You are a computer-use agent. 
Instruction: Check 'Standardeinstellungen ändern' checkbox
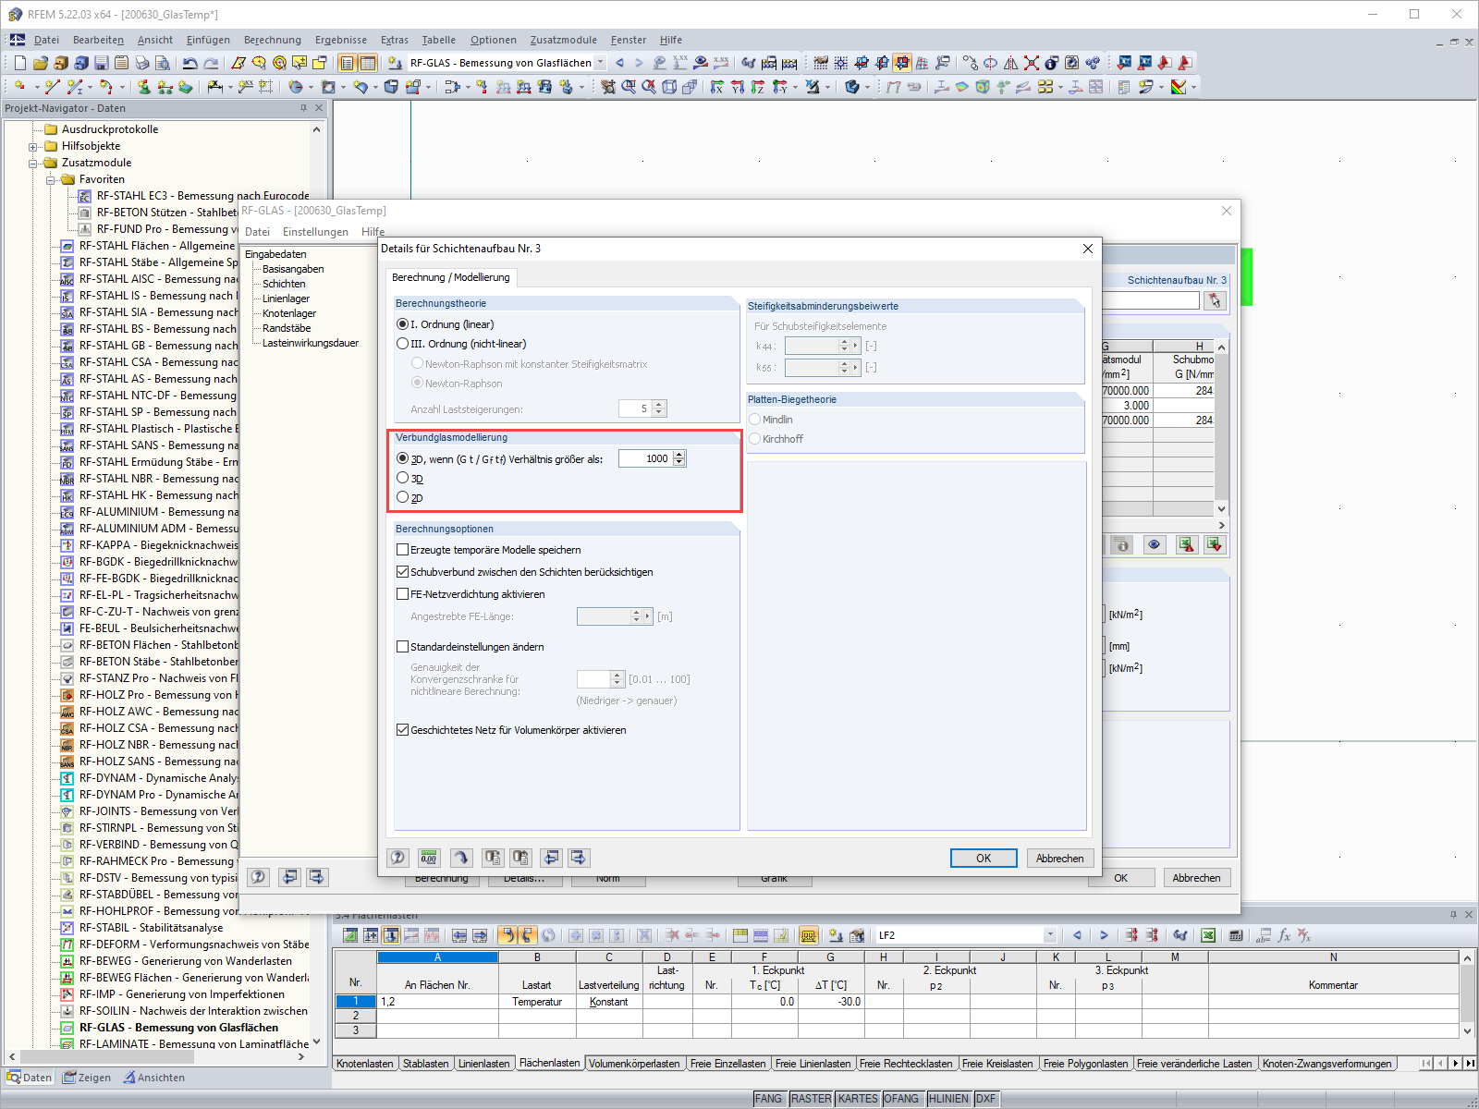point(403,647)
